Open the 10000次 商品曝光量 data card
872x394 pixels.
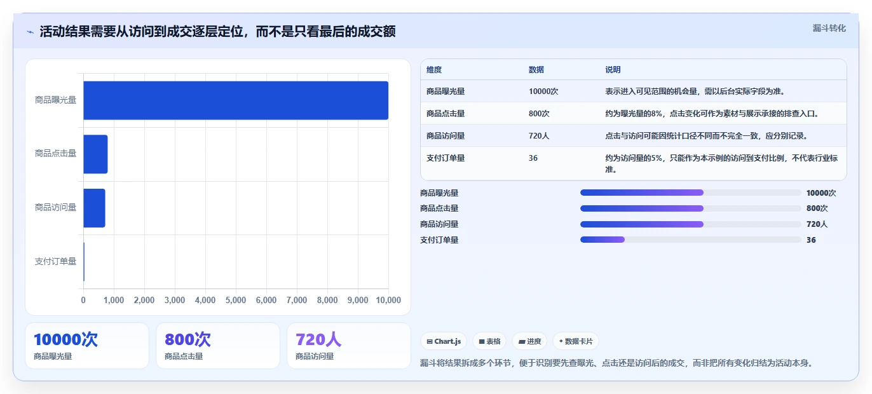pos(87,346)
